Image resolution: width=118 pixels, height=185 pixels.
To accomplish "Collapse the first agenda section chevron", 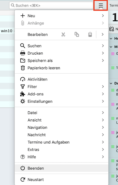I will [x=111, y=39].
